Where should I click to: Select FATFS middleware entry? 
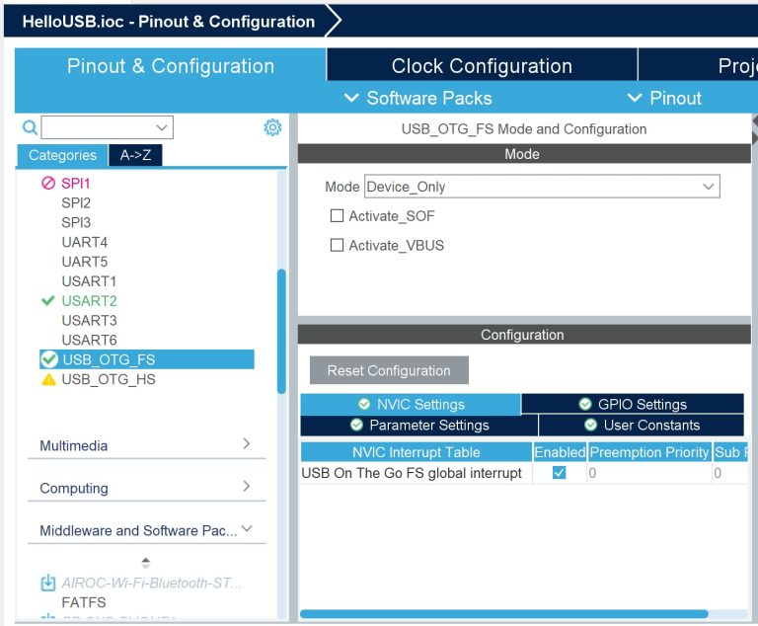click(x=84, y=602)
